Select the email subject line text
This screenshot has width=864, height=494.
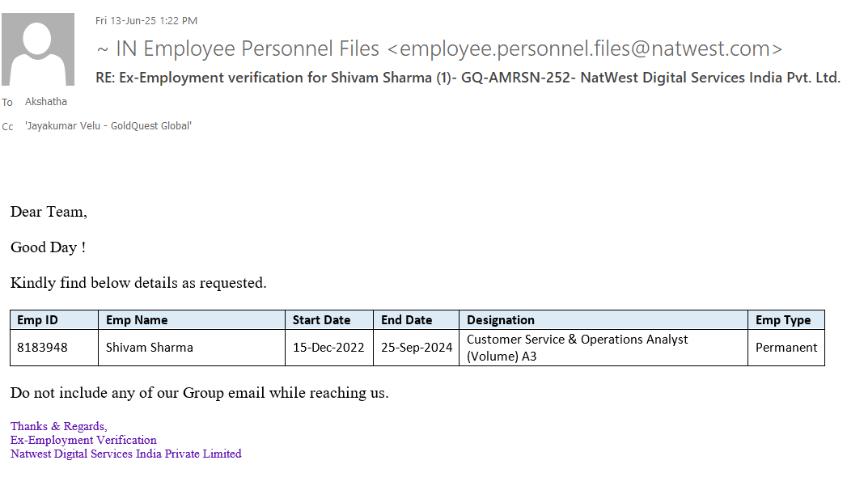pos(468,78)
